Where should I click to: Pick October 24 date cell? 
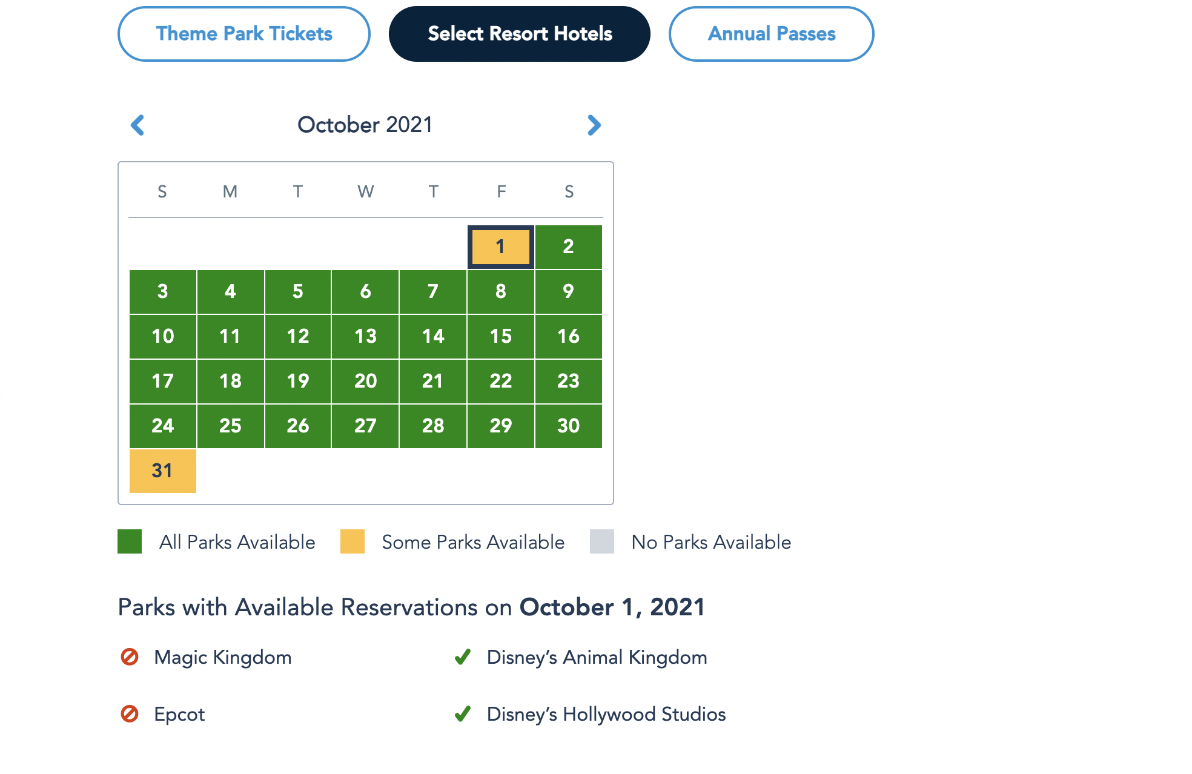pyautogui.click(x=163, y=426)
